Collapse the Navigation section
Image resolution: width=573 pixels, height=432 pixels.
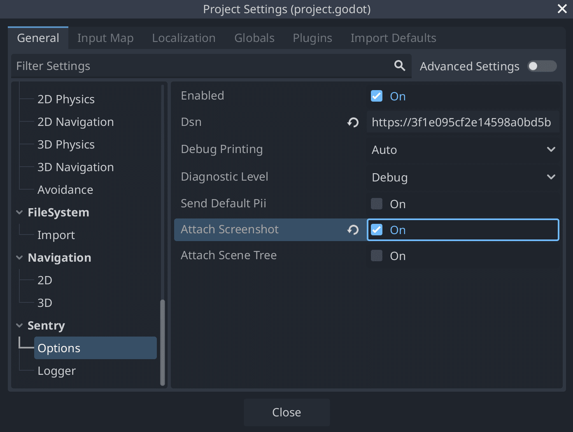pos(19,258)
